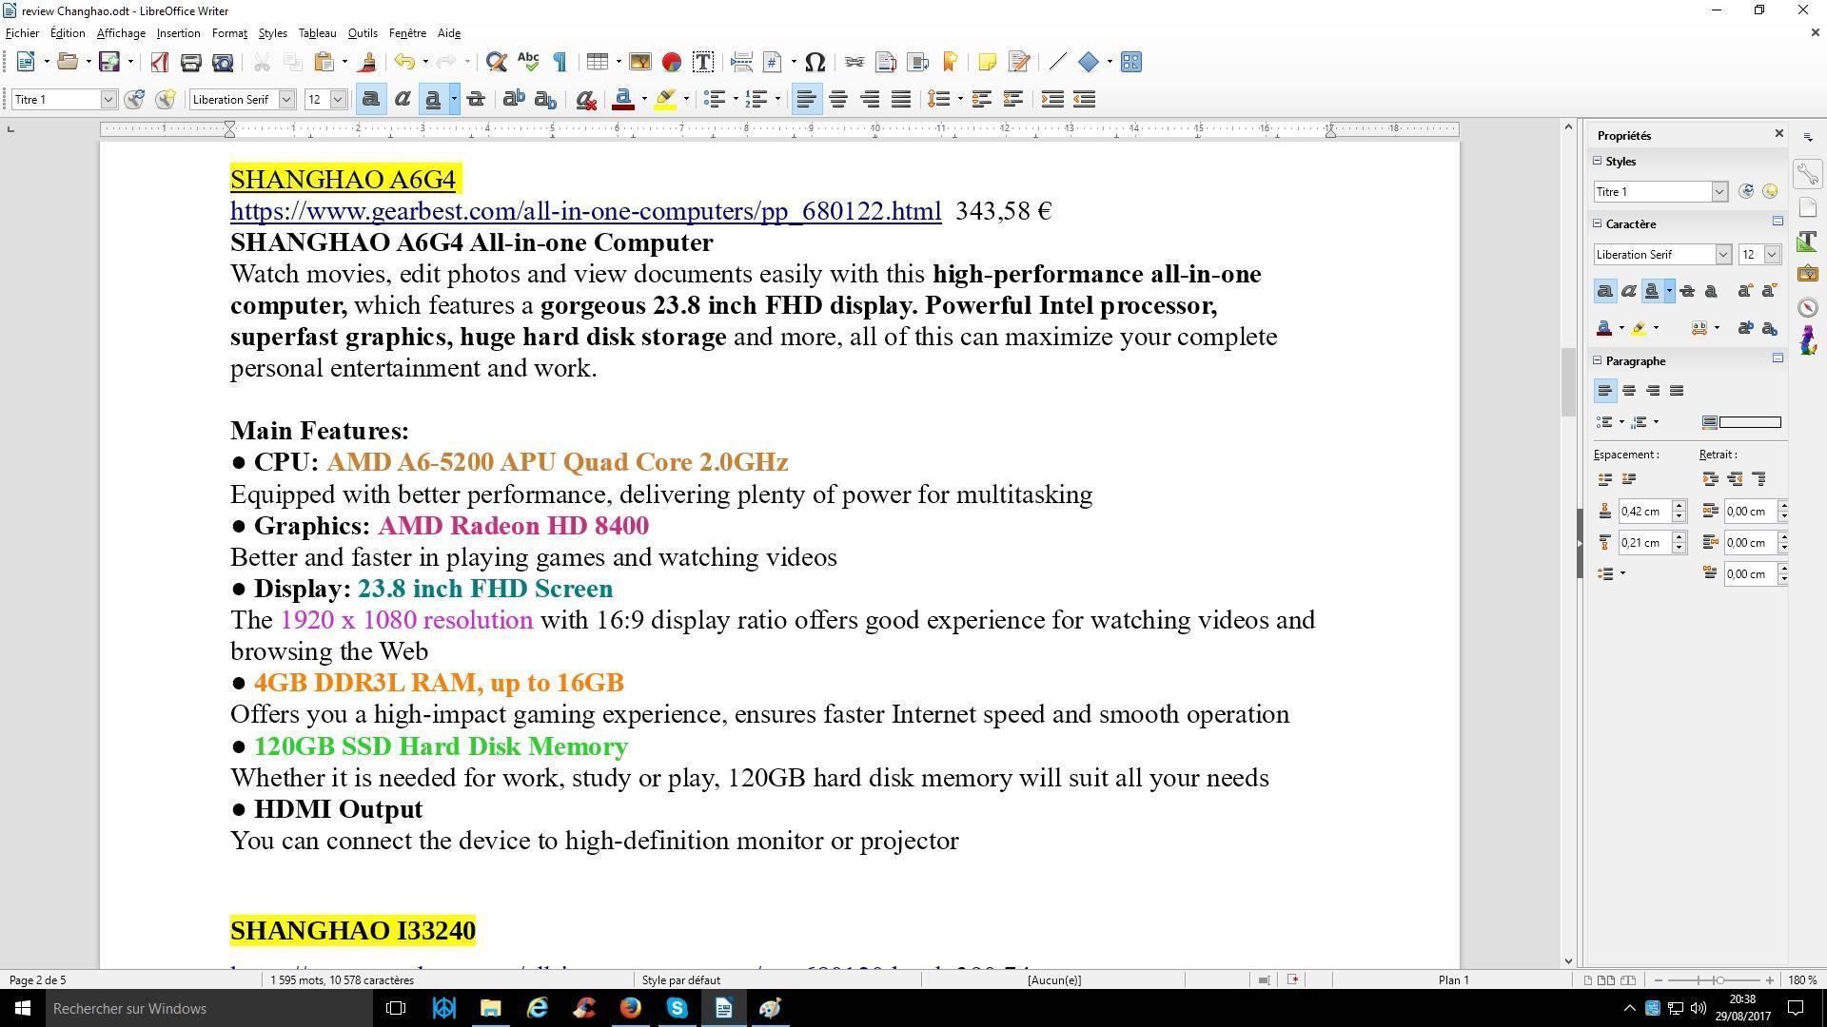Screen dimensions: 1827x1027
Task: Open the Tableau menu
Action: pyautogui.click(x=317, y=33)
